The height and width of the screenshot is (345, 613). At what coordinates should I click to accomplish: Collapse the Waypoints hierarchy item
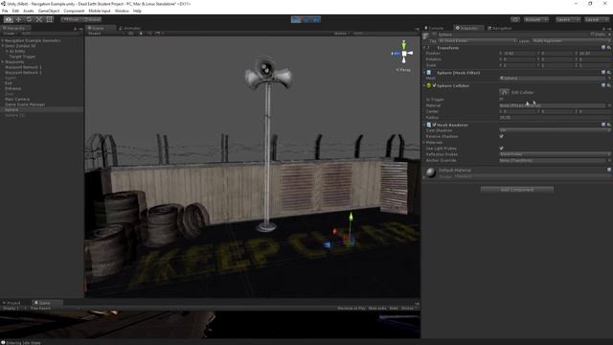pyautogui.click(x=3, y=61)
